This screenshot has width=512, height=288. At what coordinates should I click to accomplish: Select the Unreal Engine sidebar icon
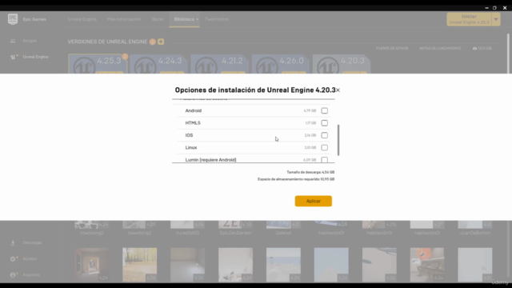[13, 57]
